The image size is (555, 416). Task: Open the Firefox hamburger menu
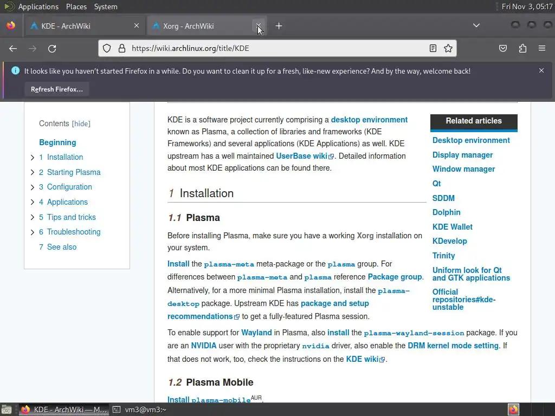coord(542,48)
